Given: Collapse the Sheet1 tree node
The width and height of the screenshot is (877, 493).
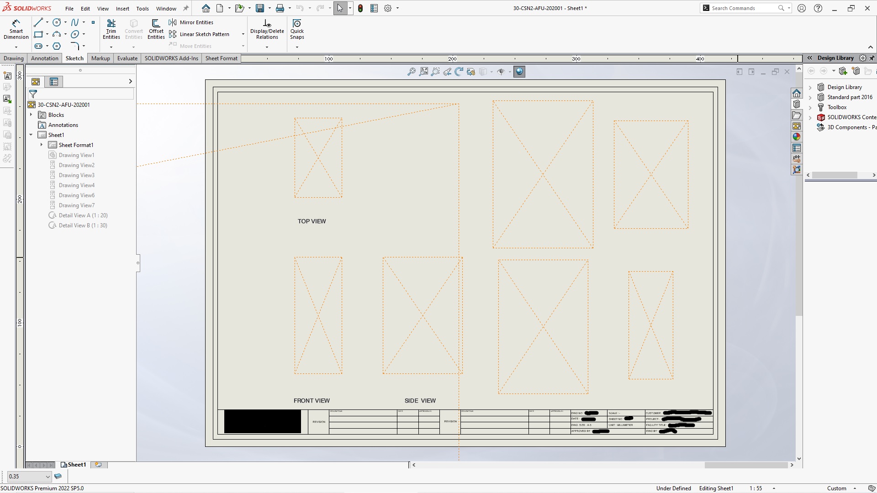Looking at the screenshot, I should [31, 135].
